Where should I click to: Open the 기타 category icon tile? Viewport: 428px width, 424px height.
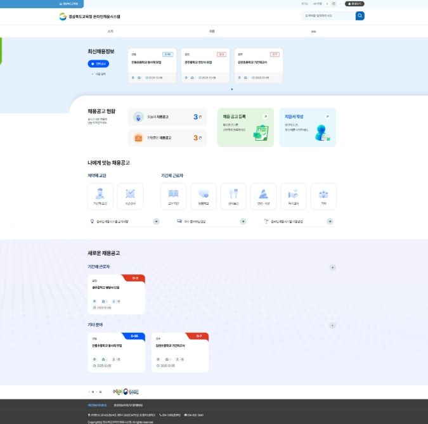tap(323, 196)
